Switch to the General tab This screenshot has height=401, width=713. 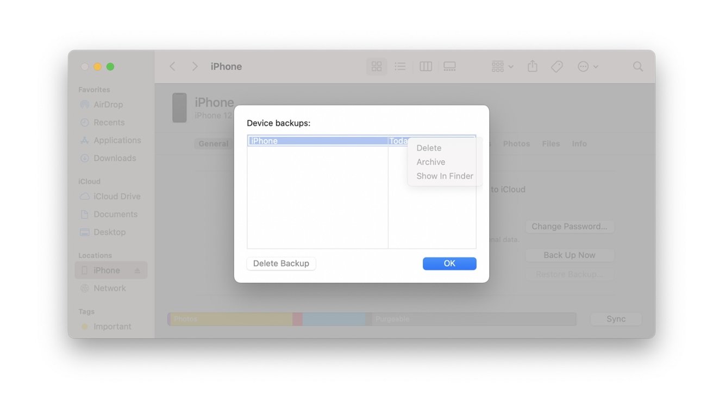[x=213, y=144]
